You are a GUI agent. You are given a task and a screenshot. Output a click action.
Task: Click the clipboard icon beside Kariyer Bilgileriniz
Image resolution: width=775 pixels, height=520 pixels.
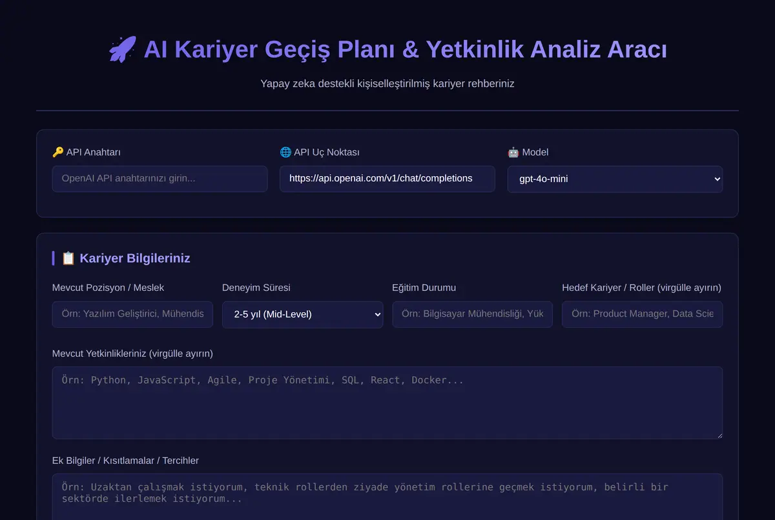pos(68,258)
